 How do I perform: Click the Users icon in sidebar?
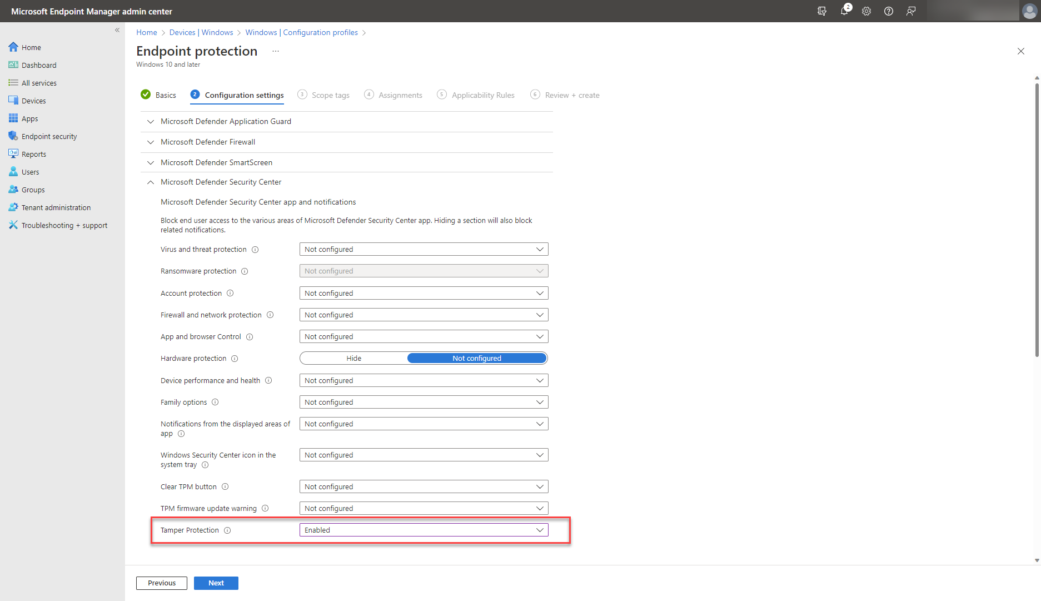[x=13, y=172]
